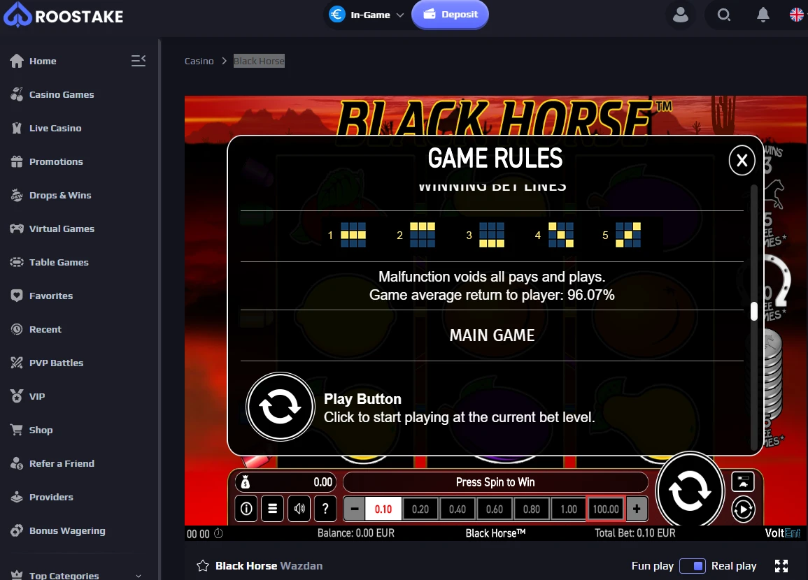Screen dimensions: 808x580
Task: Expand the In-Game balance dropdown
Action: coord(400,15)
